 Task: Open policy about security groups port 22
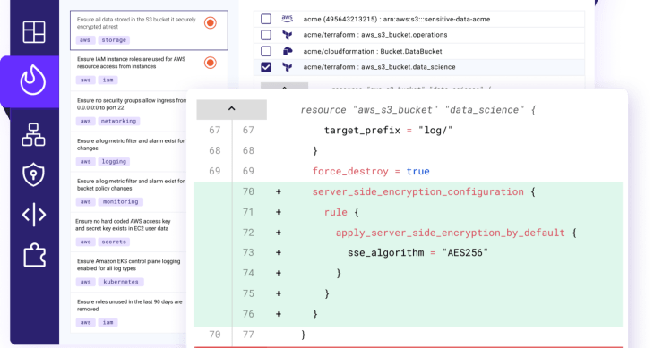point(132,104)
